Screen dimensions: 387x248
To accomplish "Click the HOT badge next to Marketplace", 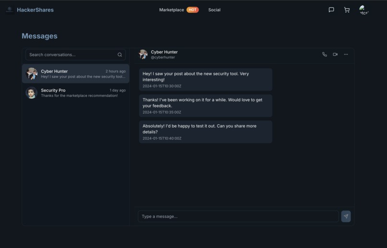I will pyautogui.click(x=193, y=10).
